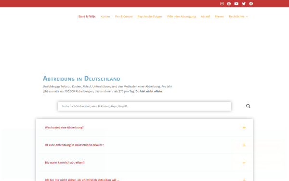Expand 'Ich bin mir nicht sicher' plus icon
The image size is (289, 181).
click(244, 180)
